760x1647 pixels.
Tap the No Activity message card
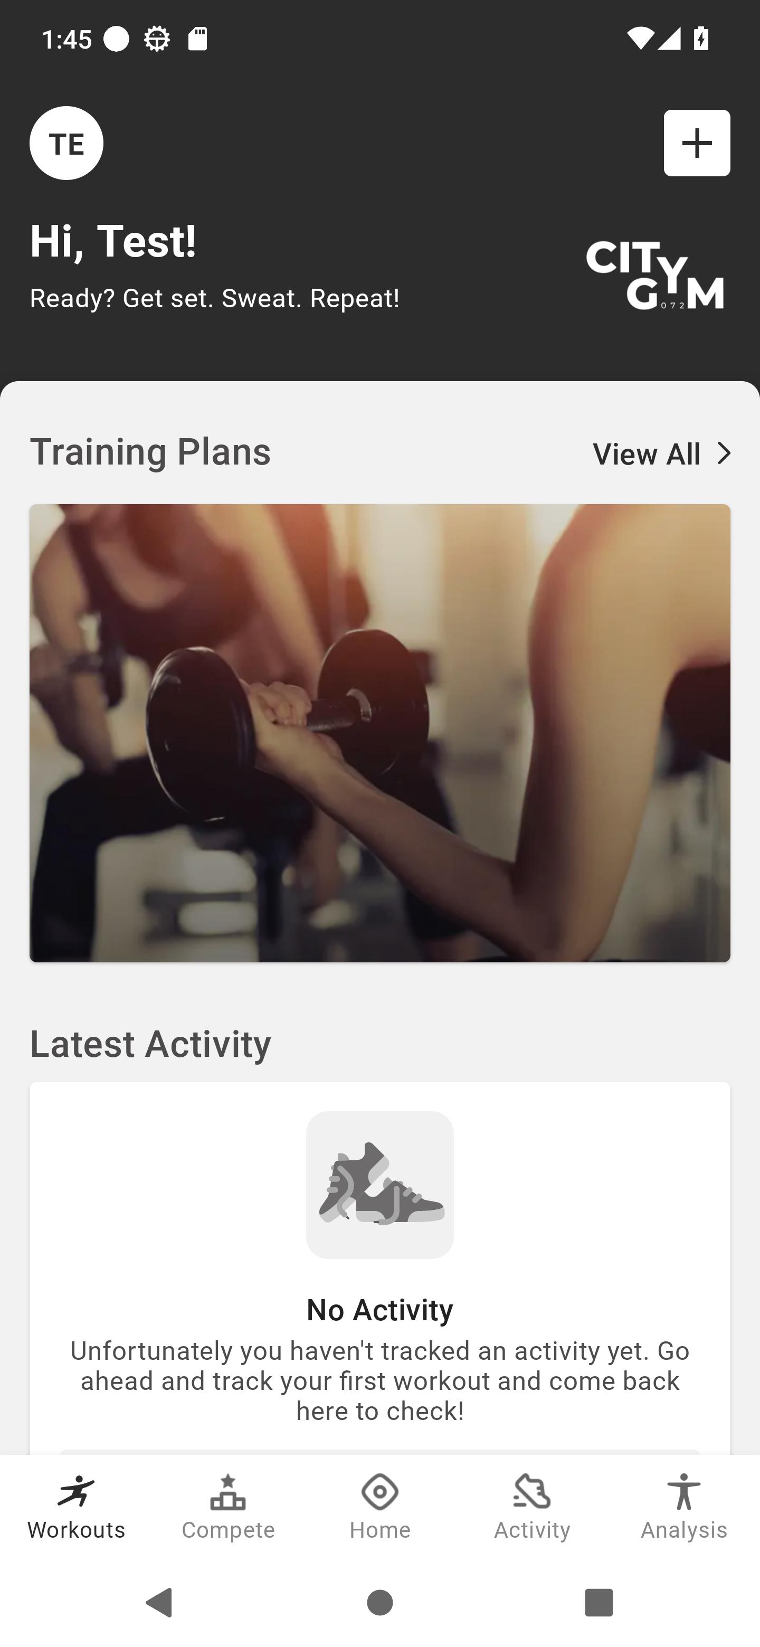coord(381,1268)
